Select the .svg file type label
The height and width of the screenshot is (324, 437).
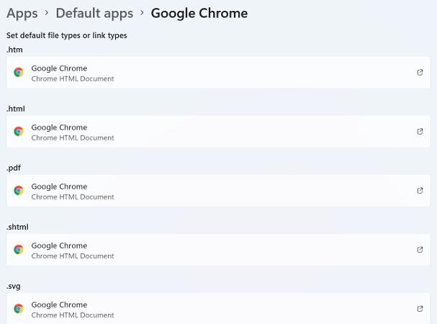coord(14,287)
